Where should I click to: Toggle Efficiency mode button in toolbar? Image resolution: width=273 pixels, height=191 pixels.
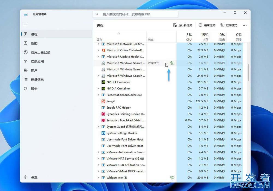click(x=229, y=25)
